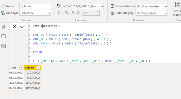181x99 pixels.
Task: Click the Data category icon
Action: [113, 13]
